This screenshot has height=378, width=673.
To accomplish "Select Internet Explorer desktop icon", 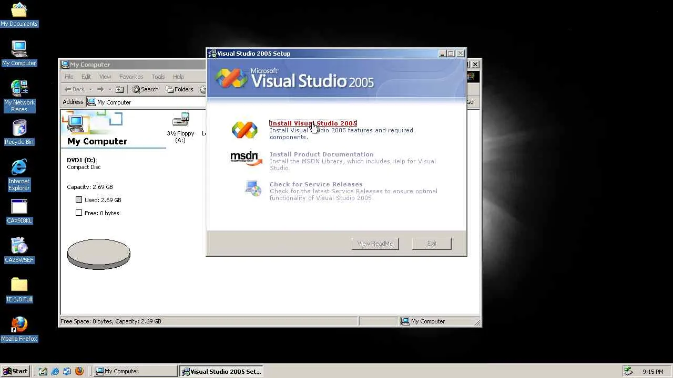I will tap(19, 175).
